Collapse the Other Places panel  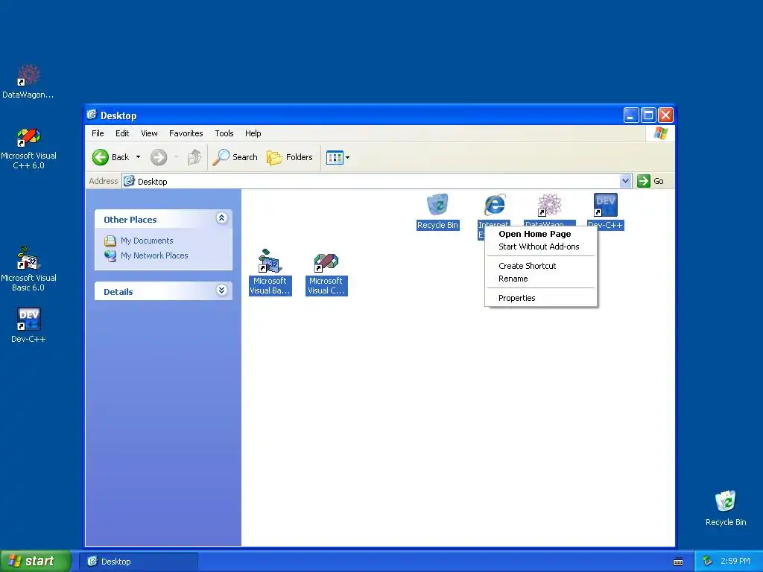pyautogui.click(x=221, y=218)
